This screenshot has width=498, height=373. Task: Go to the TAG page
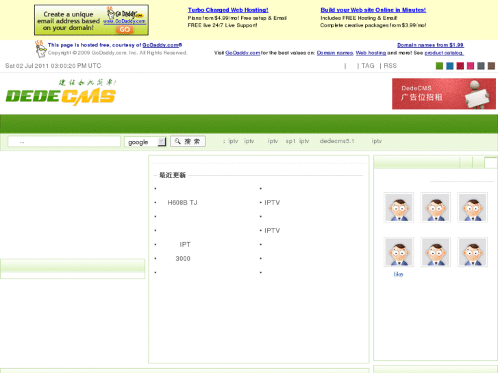coord(368,66)
